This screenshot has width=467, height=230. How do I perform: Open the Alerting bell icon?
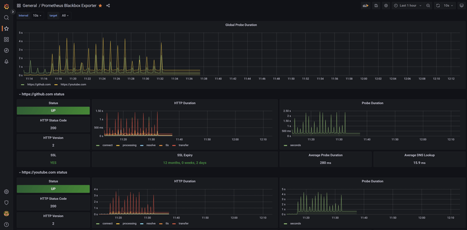(x=6, y=62)
